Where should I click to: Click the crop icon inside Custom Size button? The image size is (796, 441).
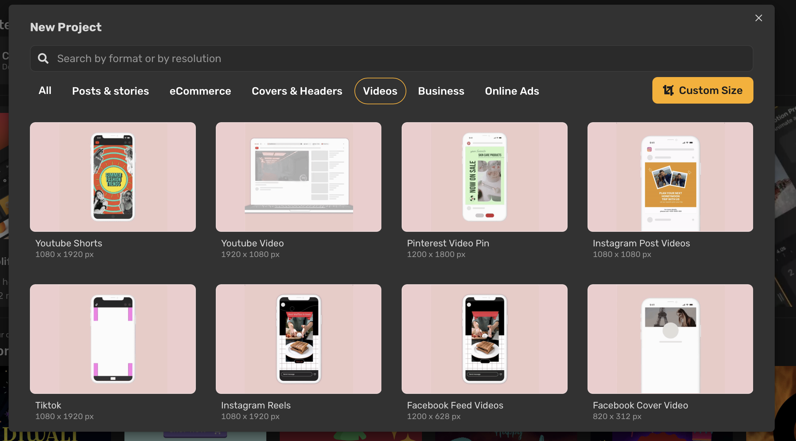tap(668, 90)
